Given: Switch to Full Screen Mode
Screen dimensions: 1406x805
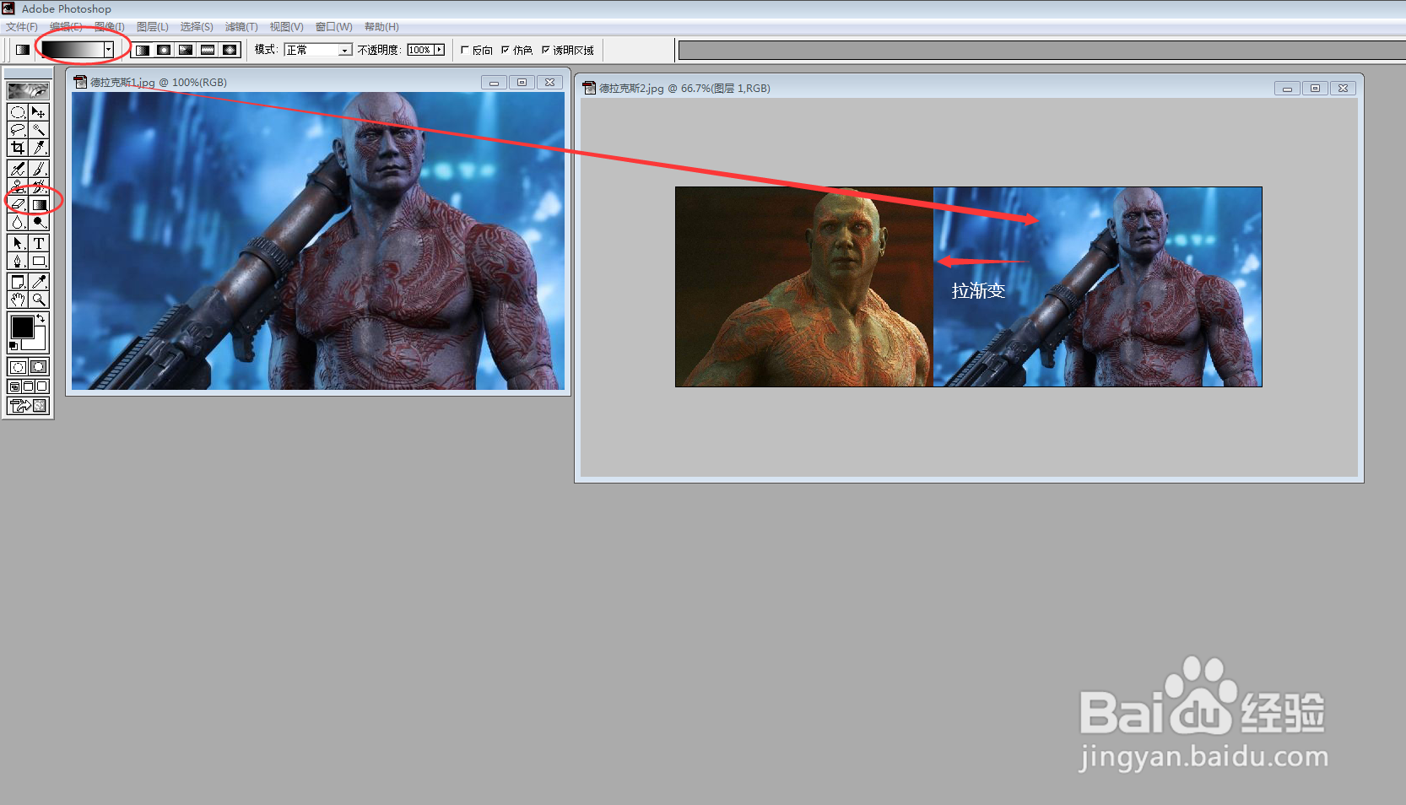Looking at the screenshot, I should coord(41,386).
